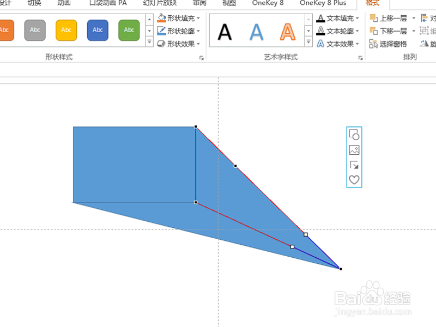The image size is (436, 327).
Task: Apply the blue Abc shape style
Action: click(98, 30)
